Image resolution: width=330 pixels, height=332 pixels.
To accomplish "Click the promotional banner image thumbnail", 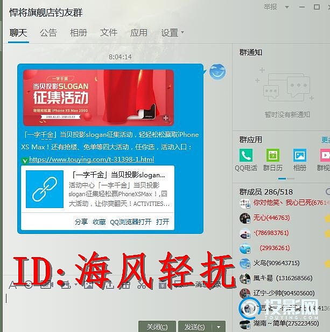I will (98, 98).
